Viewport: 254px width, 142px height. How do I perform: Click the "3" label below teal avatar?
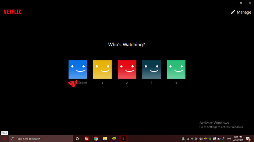pos(151,83)
